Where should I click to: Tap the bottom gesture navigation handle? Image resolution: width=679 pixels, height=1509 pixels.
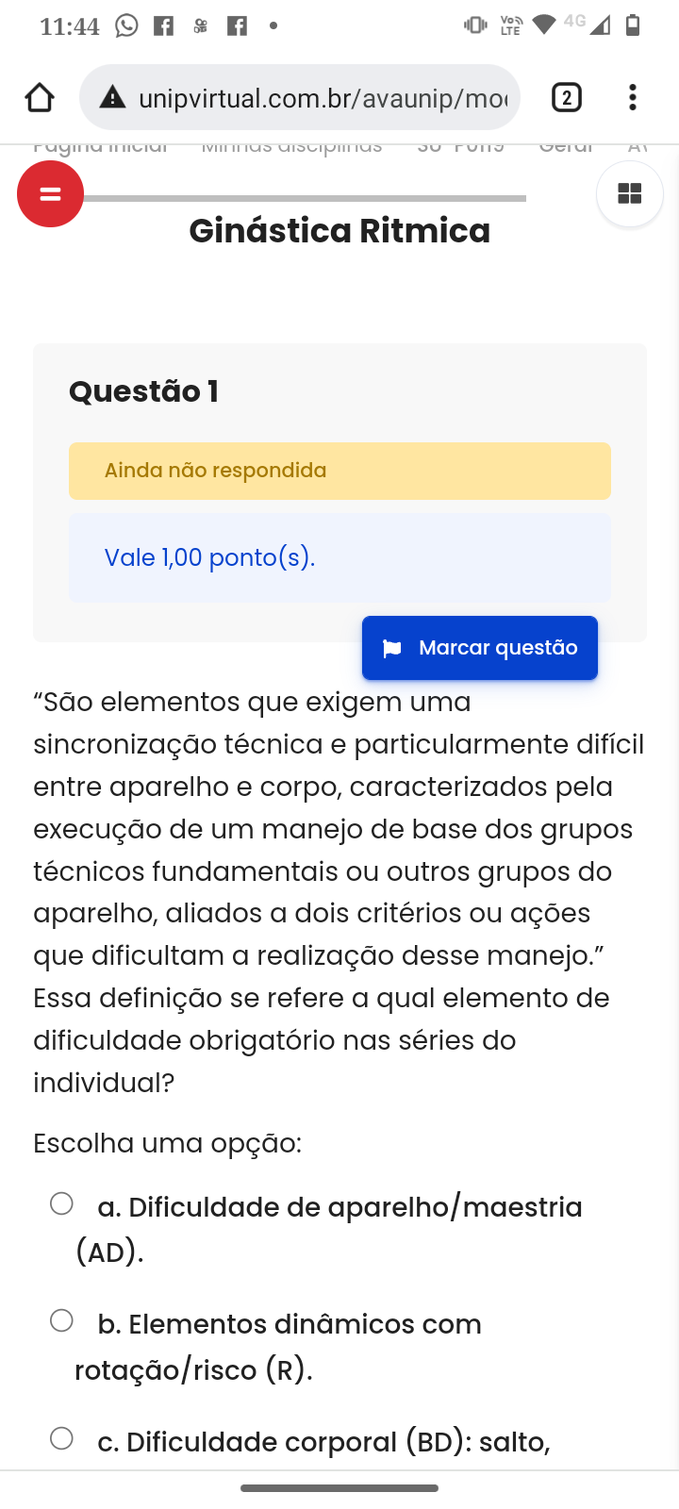(339, 1488)
